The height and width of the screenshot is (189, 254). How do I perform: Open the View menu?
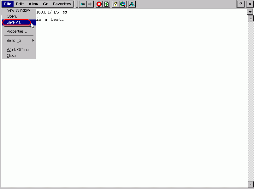coord(33,4)
